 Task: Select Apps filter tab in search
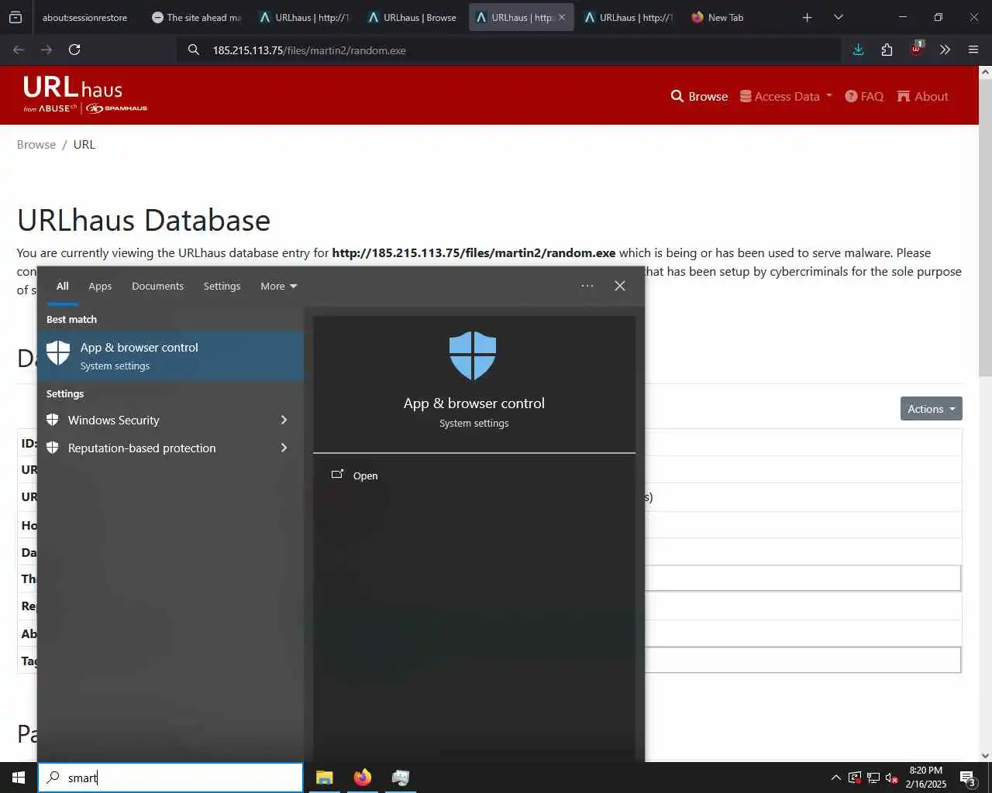[x=100, y=286]
